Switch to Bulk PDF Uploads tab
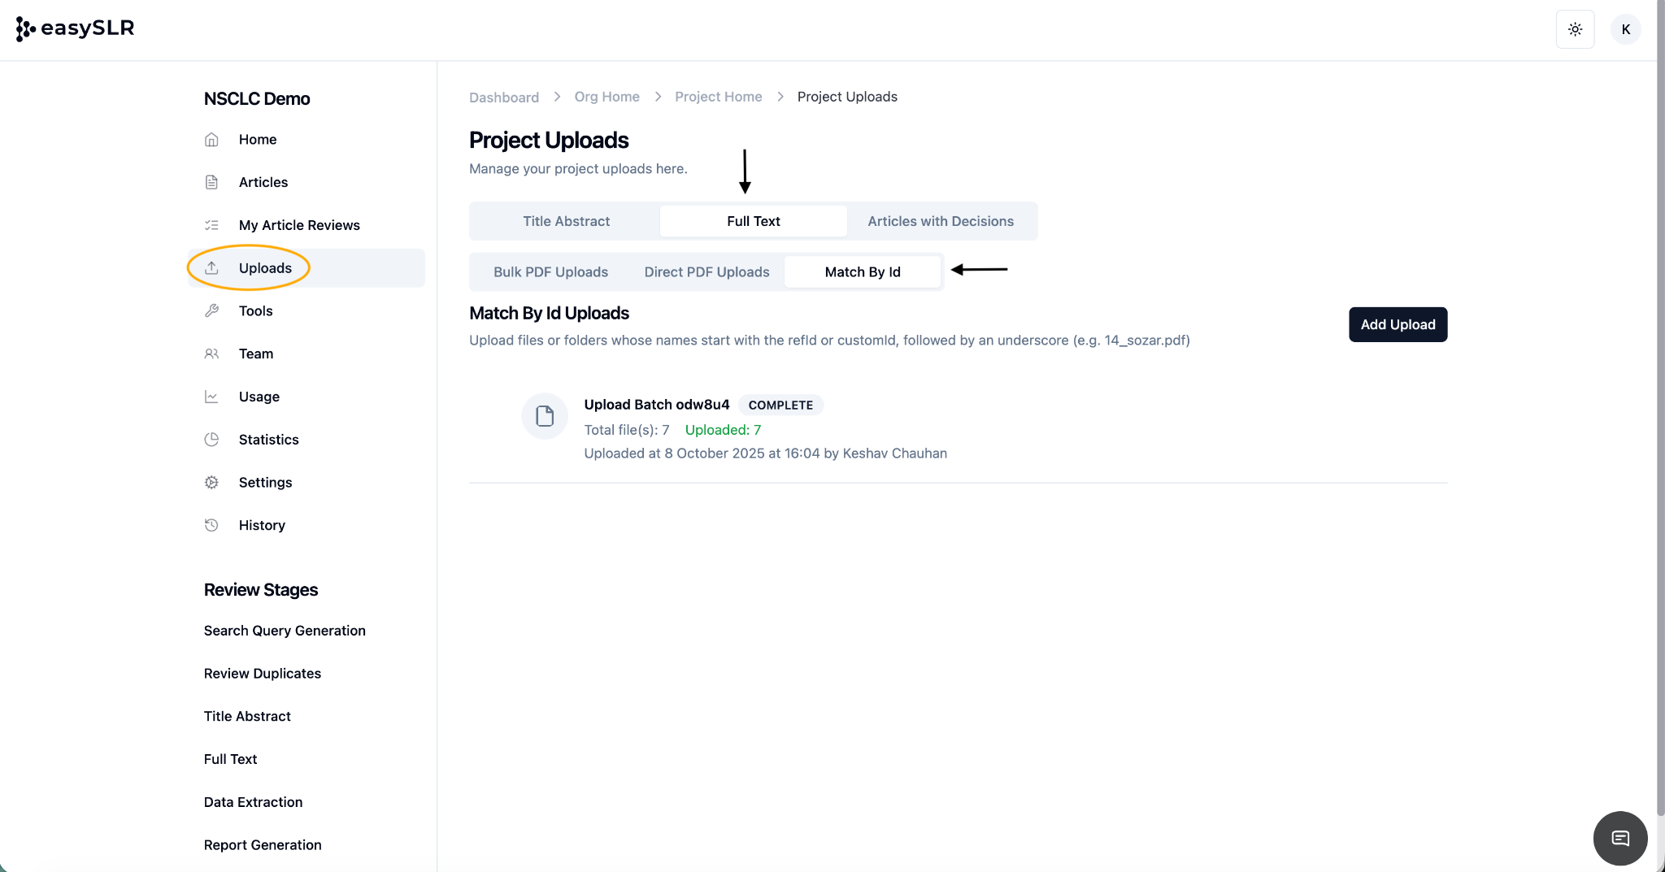 point(550,272)
